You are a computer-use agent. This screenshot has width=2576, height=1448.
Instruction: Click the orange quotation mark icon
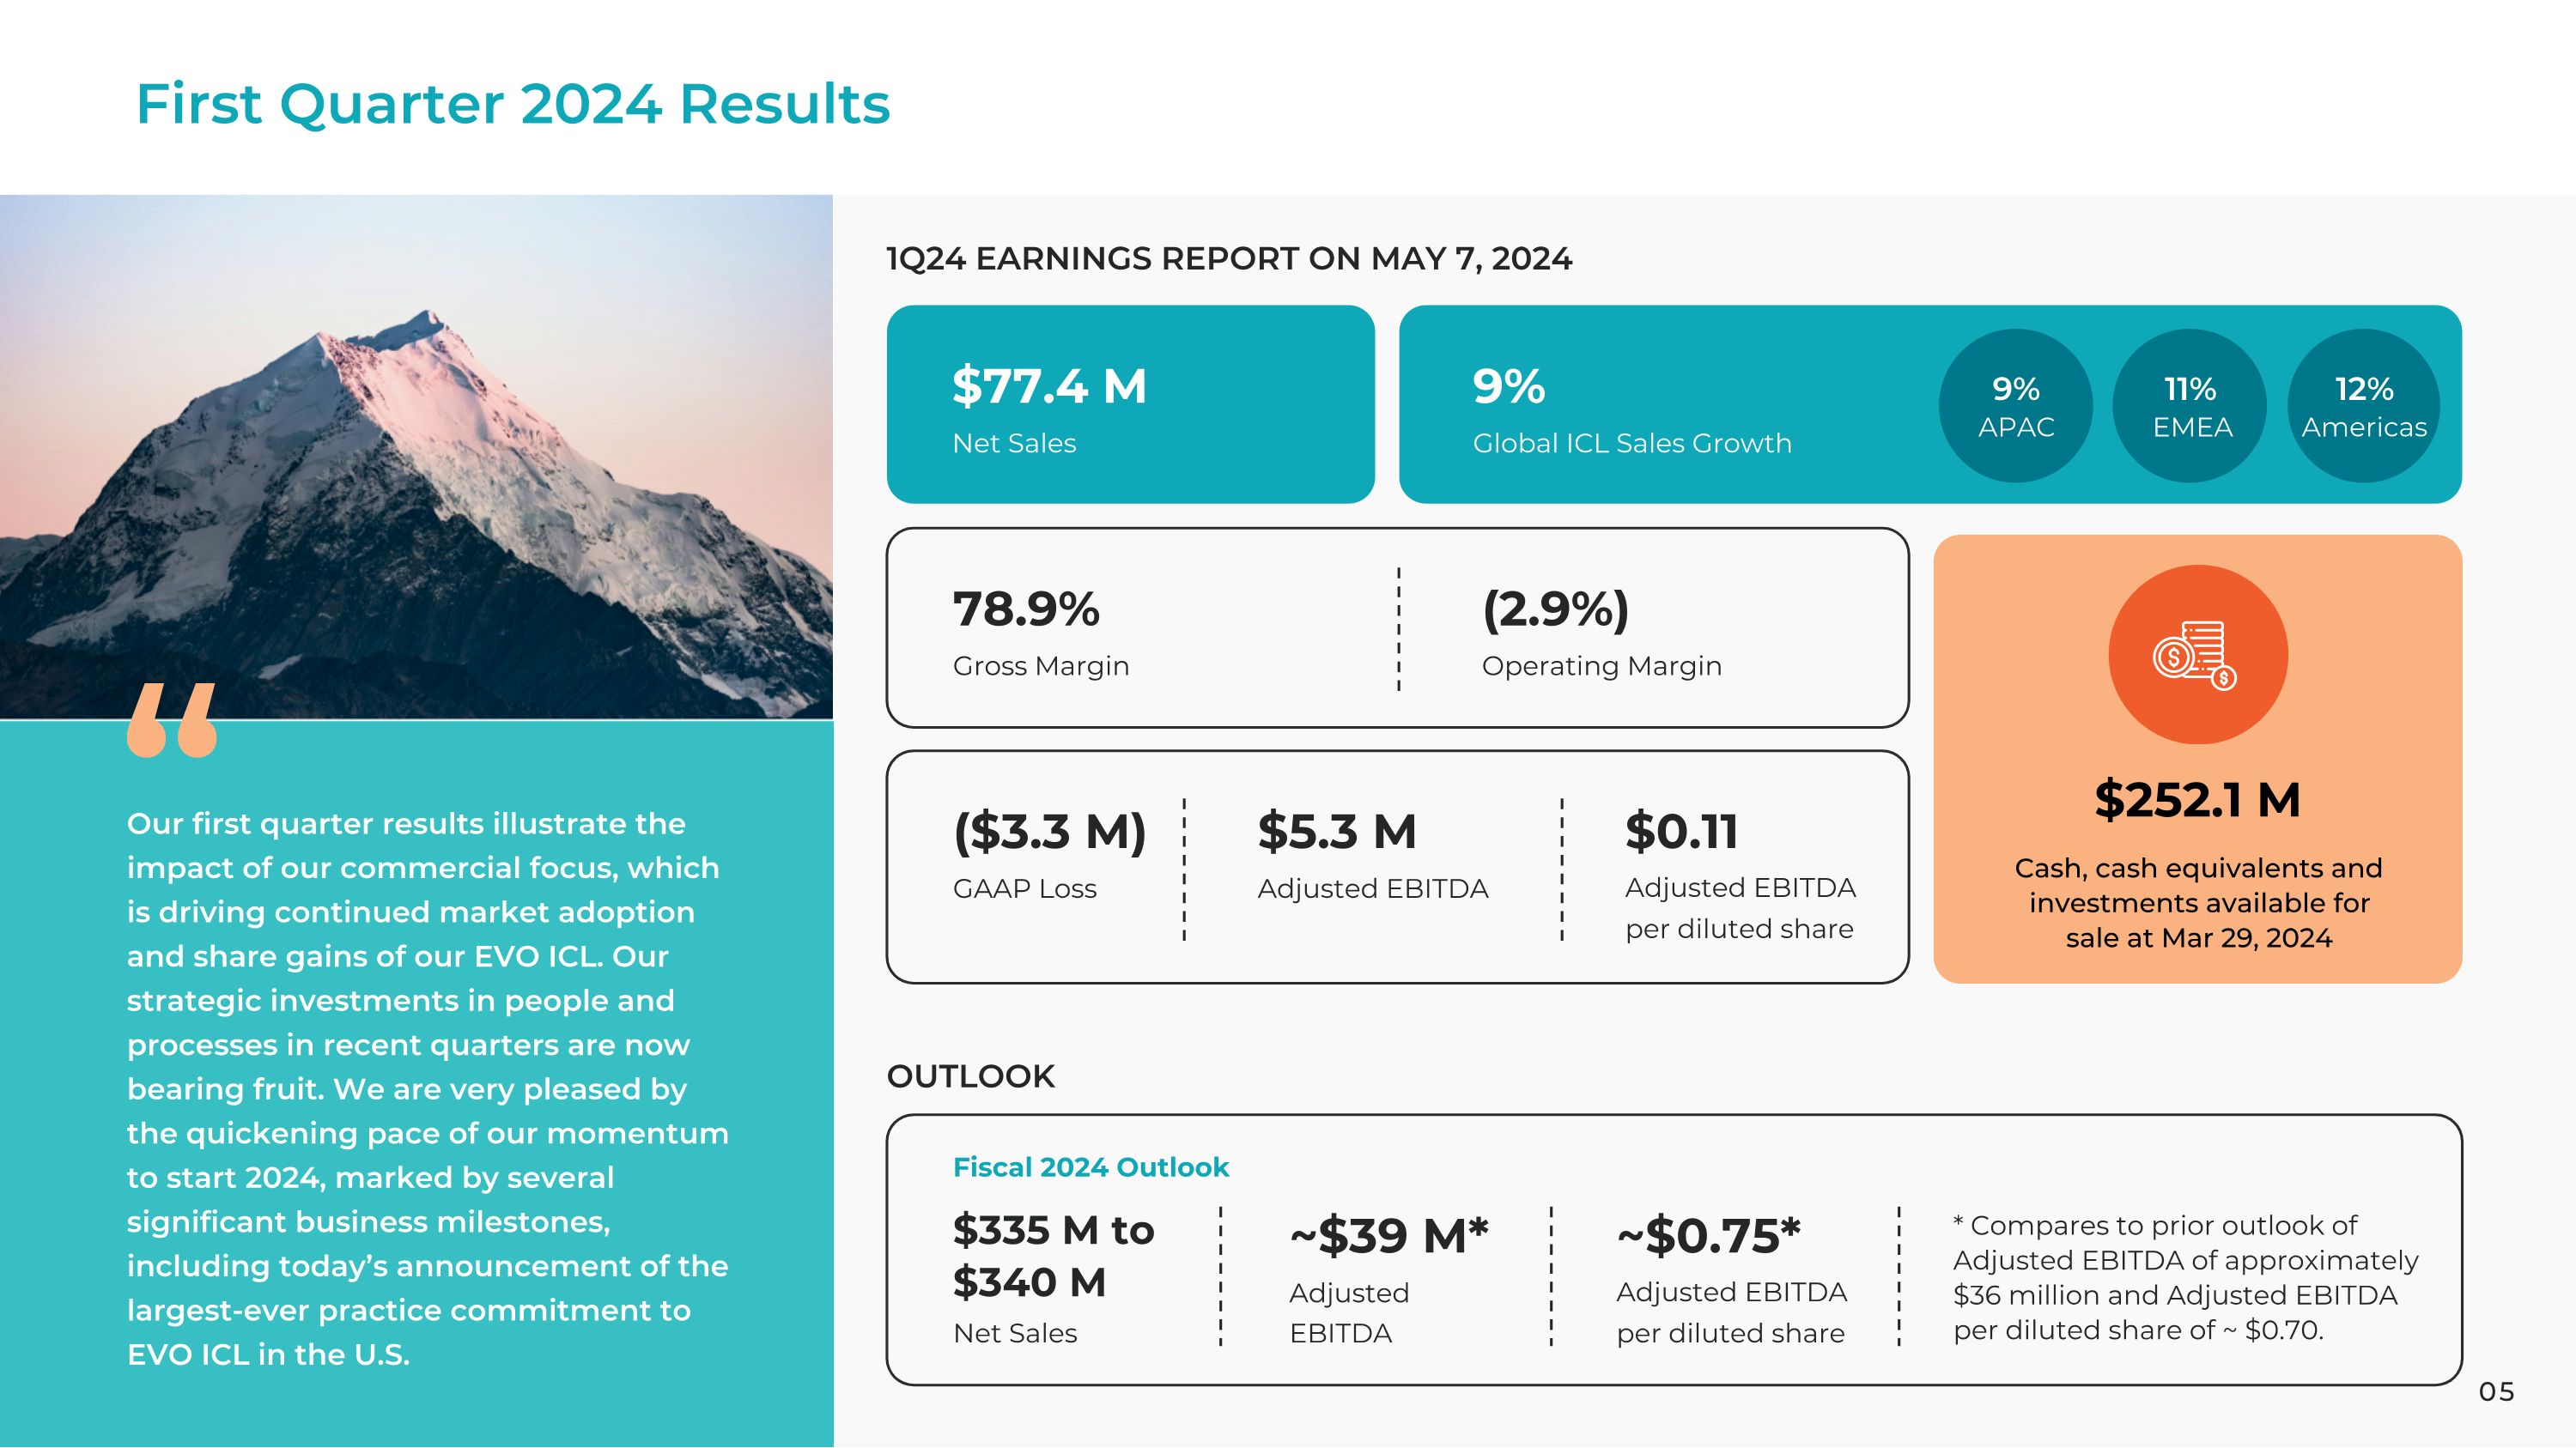pos(172,720)
